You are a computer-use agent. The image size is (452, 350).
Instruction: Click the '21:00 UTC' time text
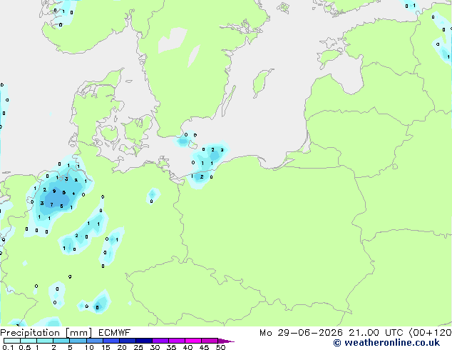point(376,333)
